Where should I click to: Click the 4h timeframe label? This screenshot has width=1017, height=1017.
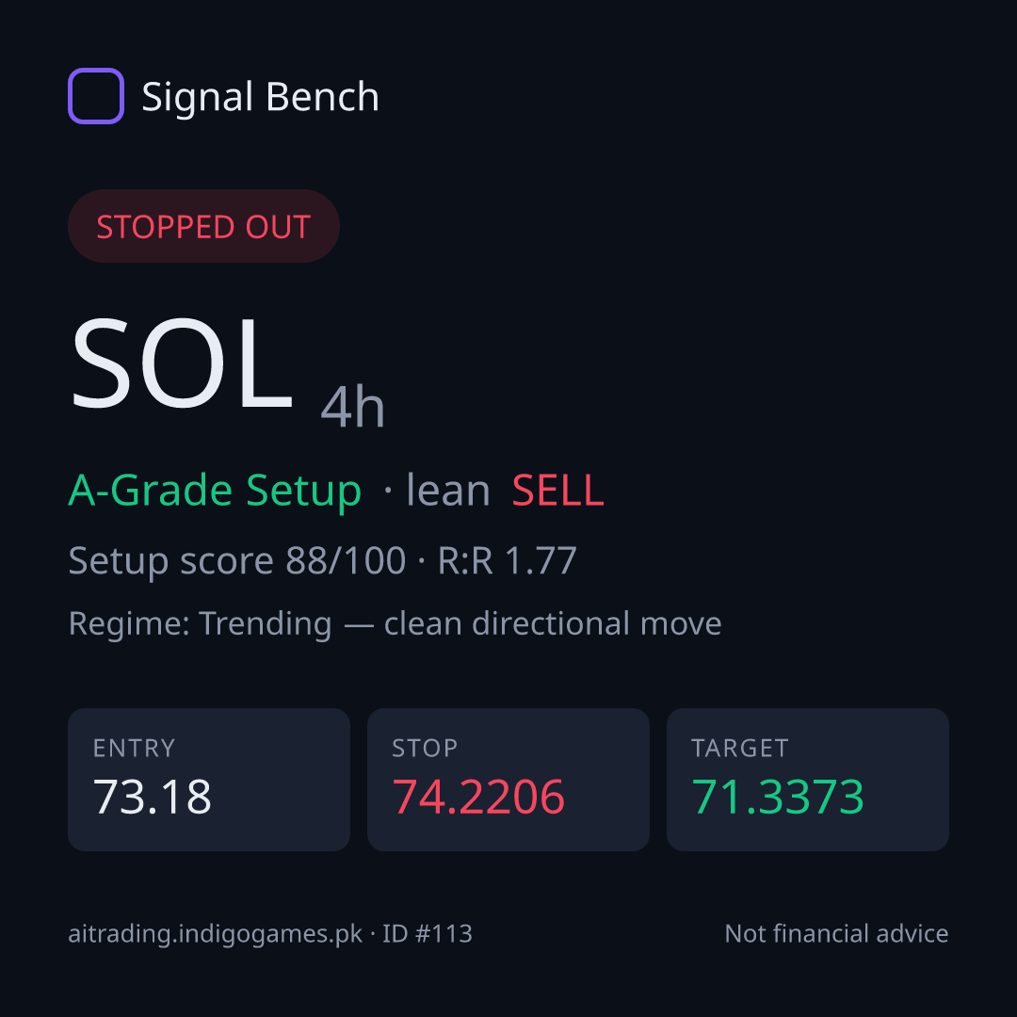pos(353,407)
